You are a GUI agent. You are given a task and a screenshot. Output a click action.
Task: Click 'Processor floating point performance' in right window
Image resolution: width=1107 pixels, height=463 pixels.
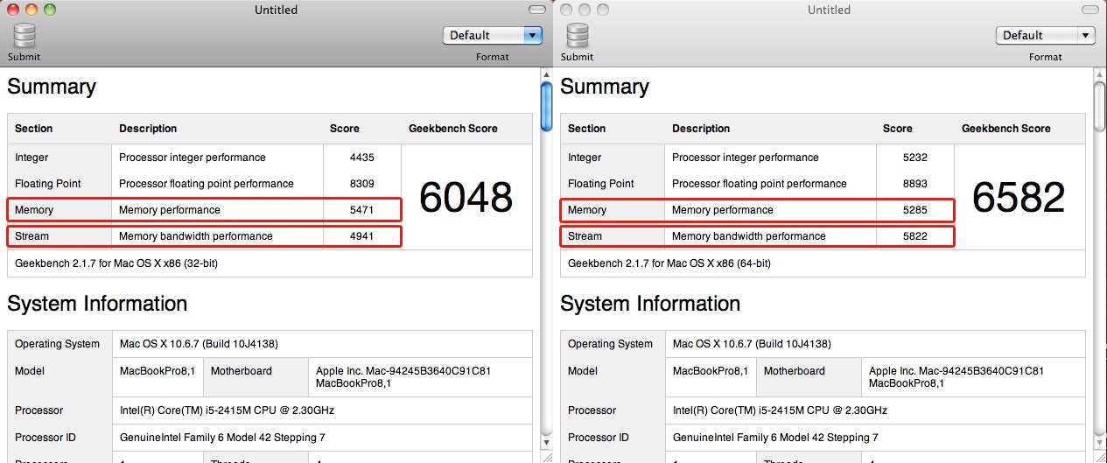click(x=760, y=184)
